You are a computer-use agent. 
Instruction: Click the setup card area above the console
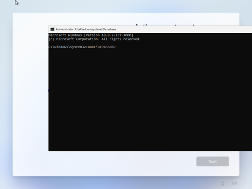101,19
